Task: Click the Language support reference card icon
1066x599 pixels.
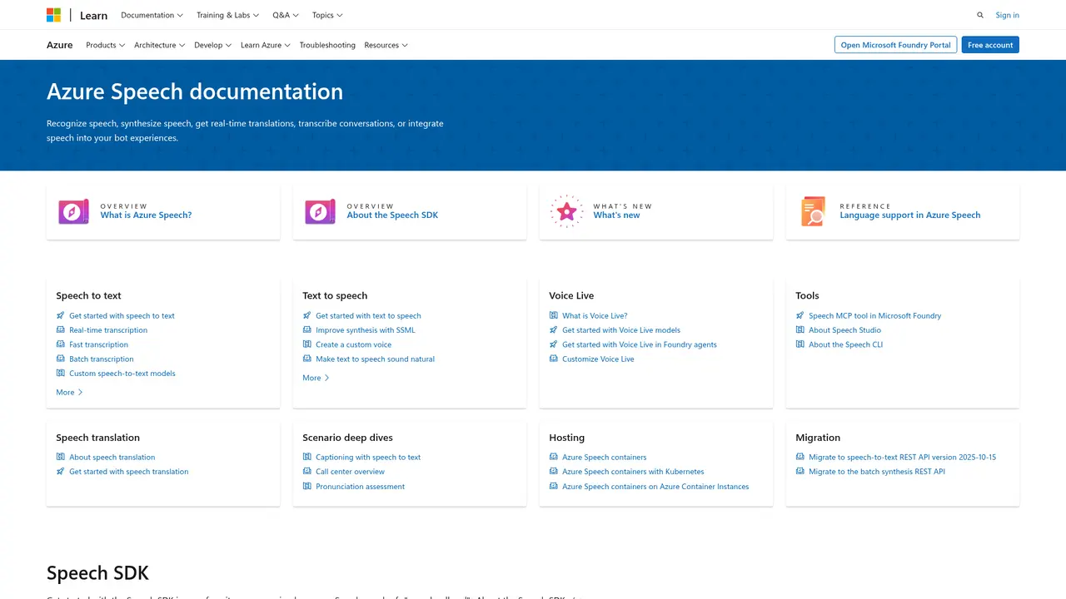Action: [813, 211]
